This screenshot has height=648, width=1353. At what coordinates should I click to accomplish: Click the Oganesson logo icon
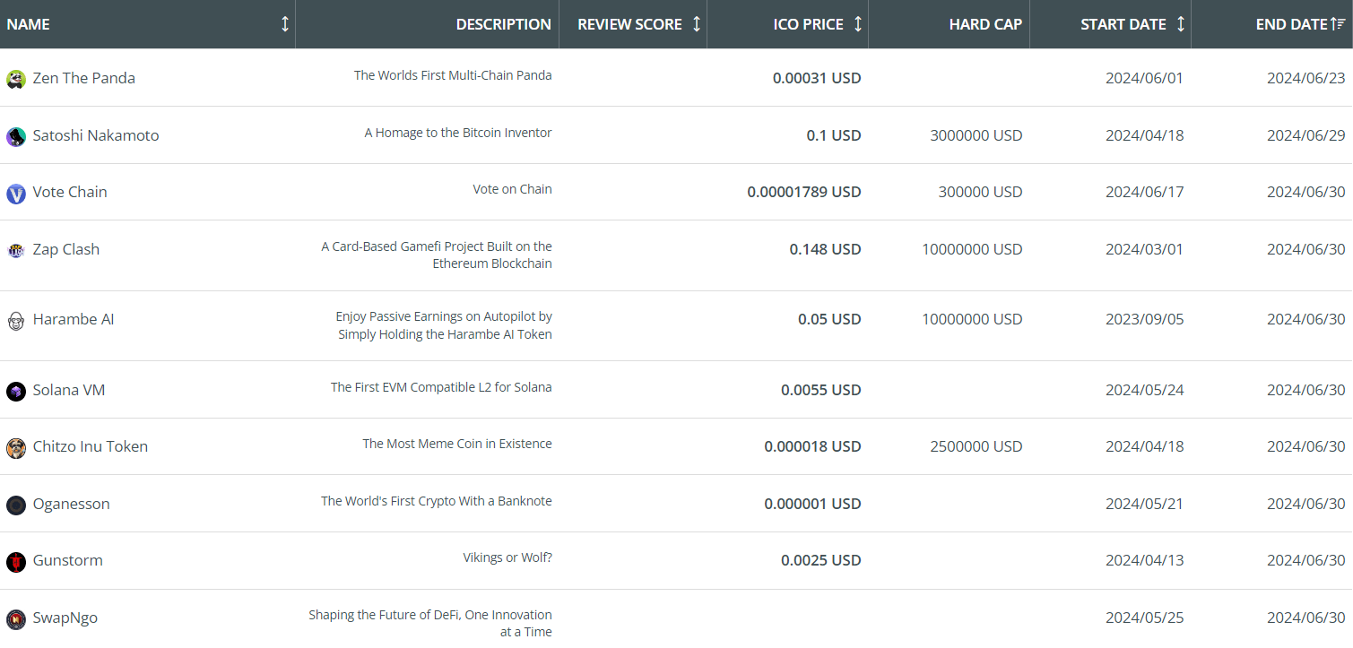(16, 505)
